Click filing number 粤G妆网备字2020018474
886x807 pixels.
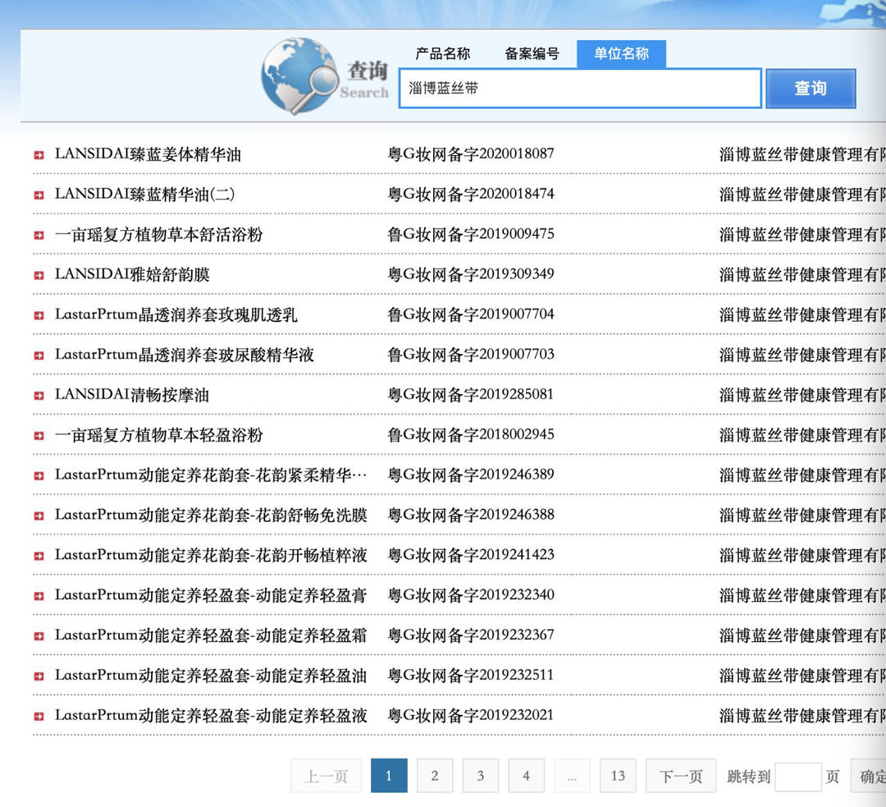(471, 194)
